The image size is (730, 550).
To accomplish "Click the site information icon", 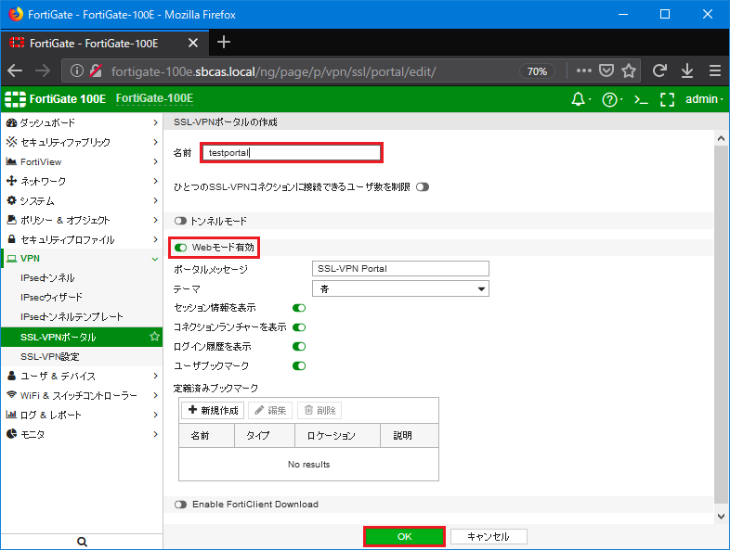I will tap(77, 70).
